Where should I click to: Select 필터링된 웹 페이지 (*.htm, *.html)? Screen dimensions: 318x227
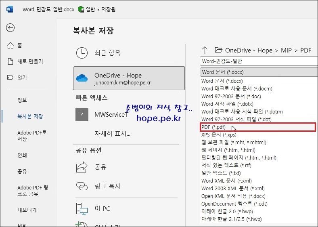[x=239, y=158]
